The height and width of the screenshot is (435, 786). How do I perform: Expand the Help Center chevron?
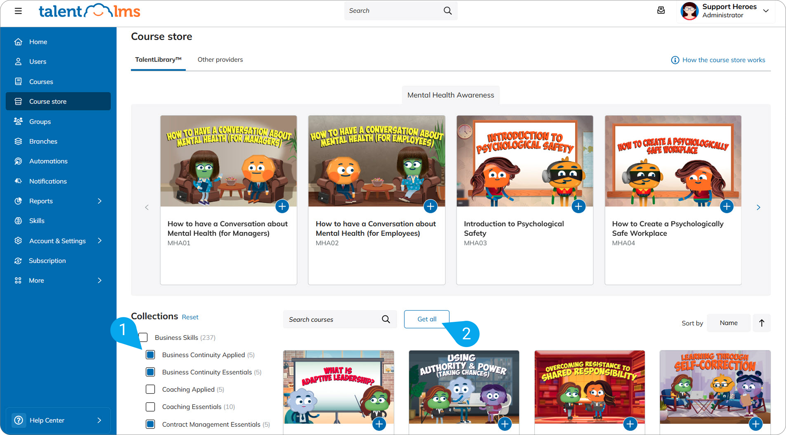pyautogui.click(x=99, y=420)
